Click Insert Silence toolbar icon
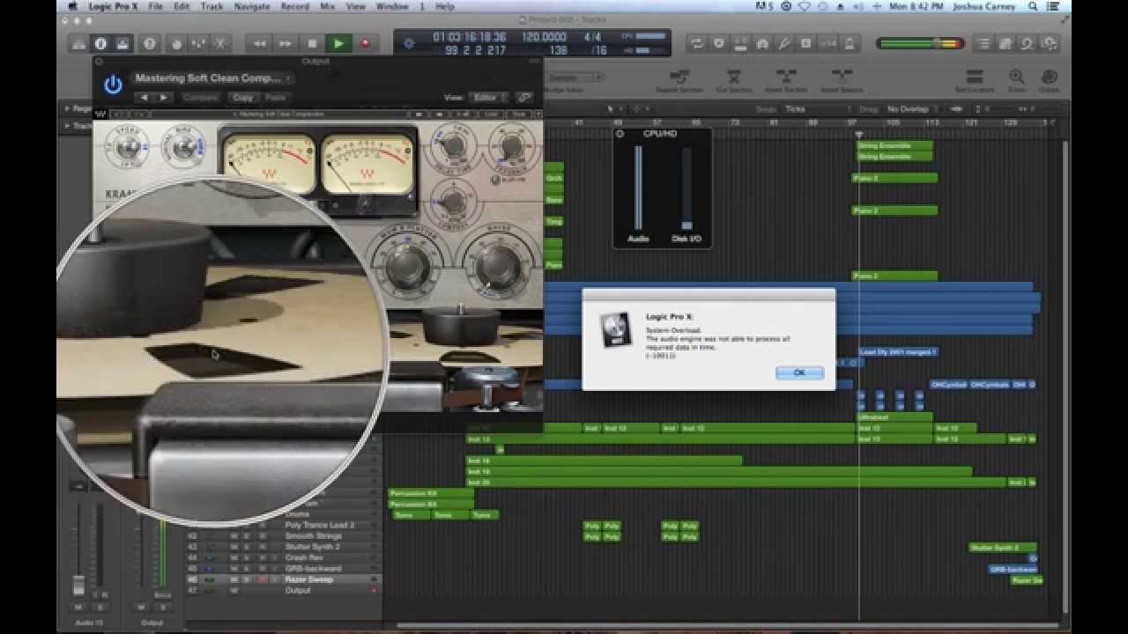 pyautogui.click(x=842, y=81)
